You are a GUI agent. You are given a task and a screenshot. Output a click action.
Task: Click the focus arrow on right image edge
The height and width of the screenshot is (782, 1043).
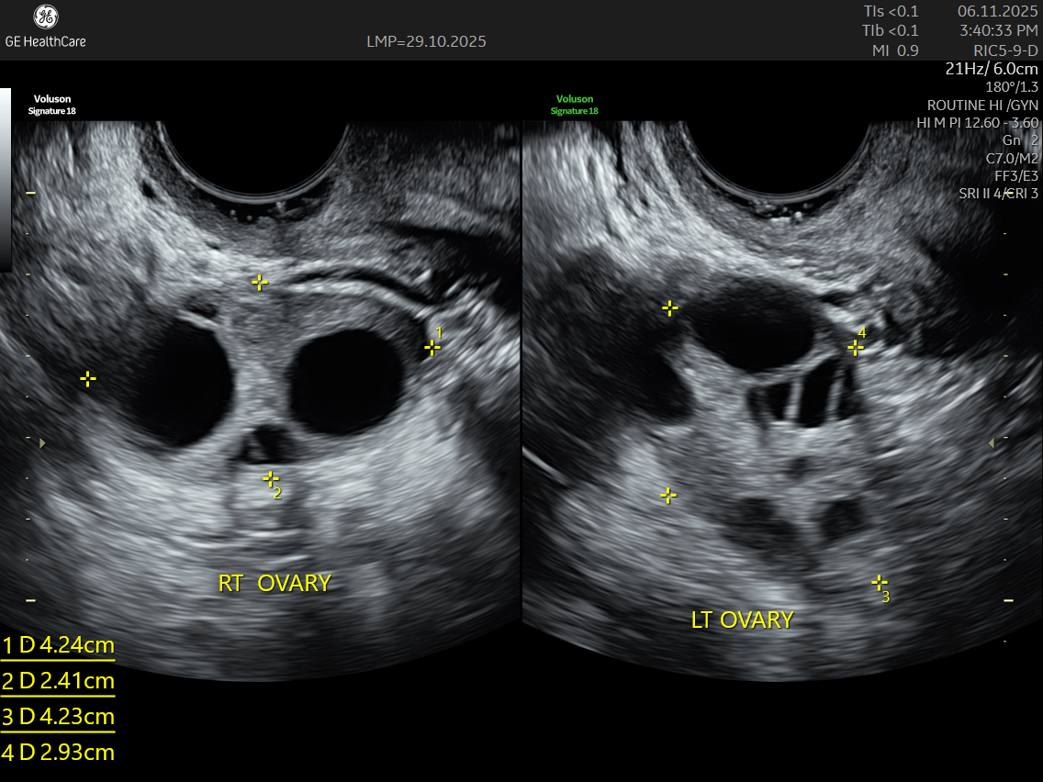coord(991,443)
